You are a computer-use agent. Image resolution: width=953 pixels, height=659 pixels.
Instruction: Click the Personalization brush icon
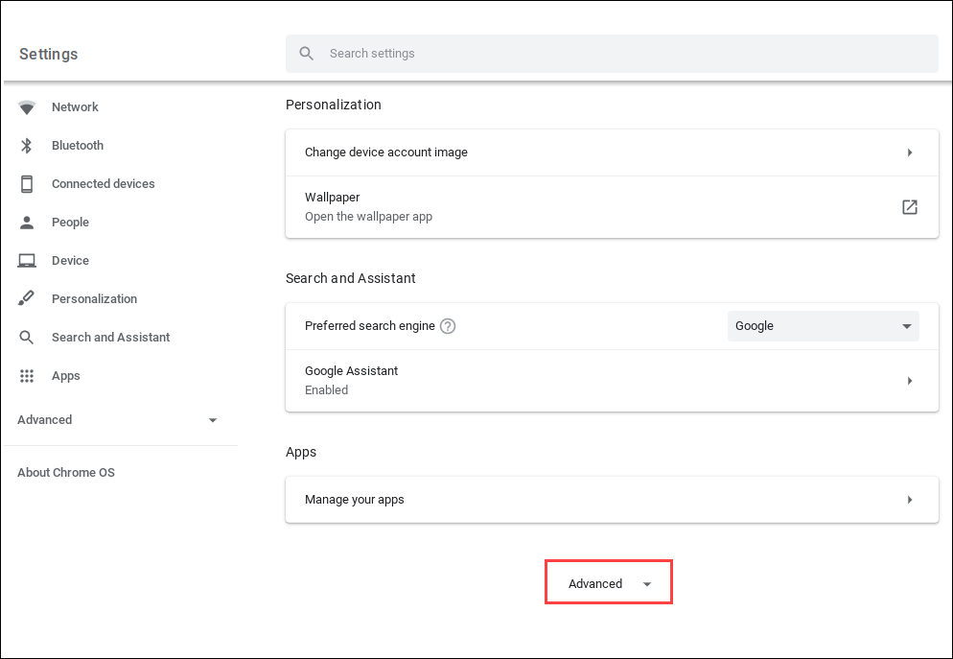click(x=27, y=299)
